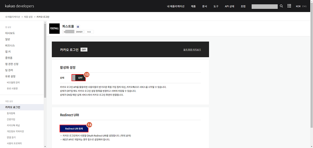The width and height of the screenshot is (313, 148).
Task: Open 간편가입 sidebar sub-item
Action: [11, 119]
